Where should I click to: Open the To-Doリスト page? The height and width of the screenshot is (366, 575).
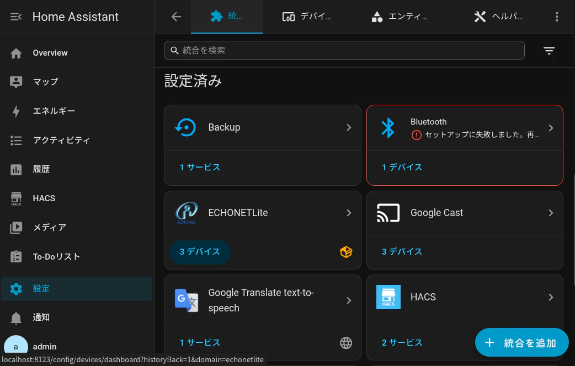76,256
